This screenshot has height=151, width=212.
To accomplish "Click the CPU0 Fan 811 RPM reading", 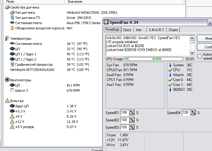I will tap(122, 70).
